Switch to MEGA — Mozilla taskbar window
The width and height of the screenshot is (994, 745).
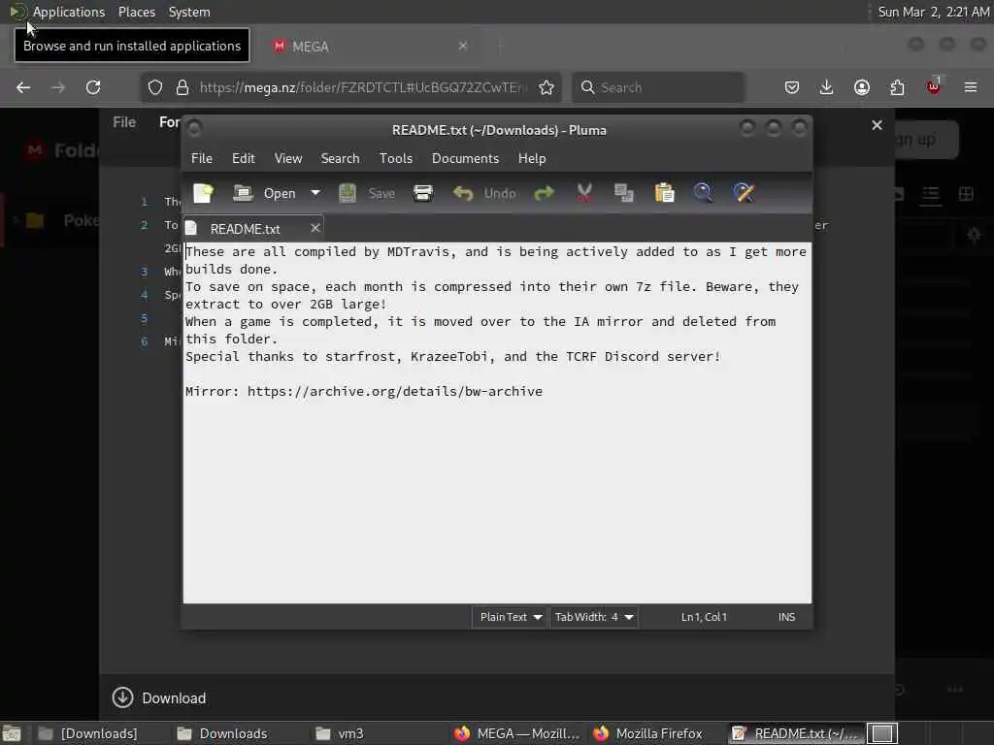click(516, 733)
